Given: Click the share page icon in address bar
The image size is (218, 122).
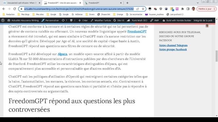Looking at the screenshot, I should coord(138,9).
